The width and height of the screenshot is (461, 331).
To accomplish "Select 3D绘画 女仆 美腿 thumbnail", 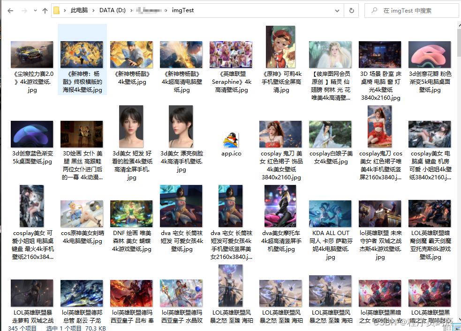I will click(82, 134).
